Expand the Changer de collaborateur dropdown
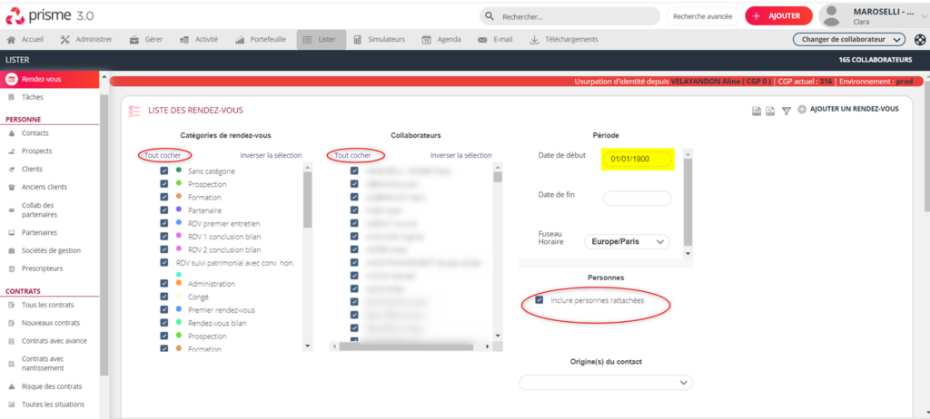Viewport: 930px width, 419px height. pyautogui.click(x=848, y=40)
